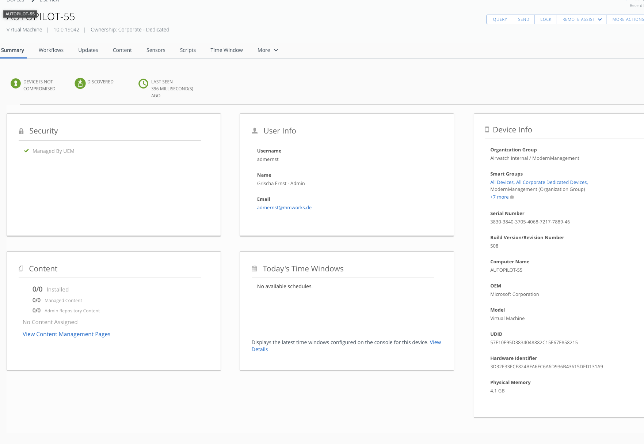
Task: Click the Device Is Not Compromised status icon
Action: (16, 84)
